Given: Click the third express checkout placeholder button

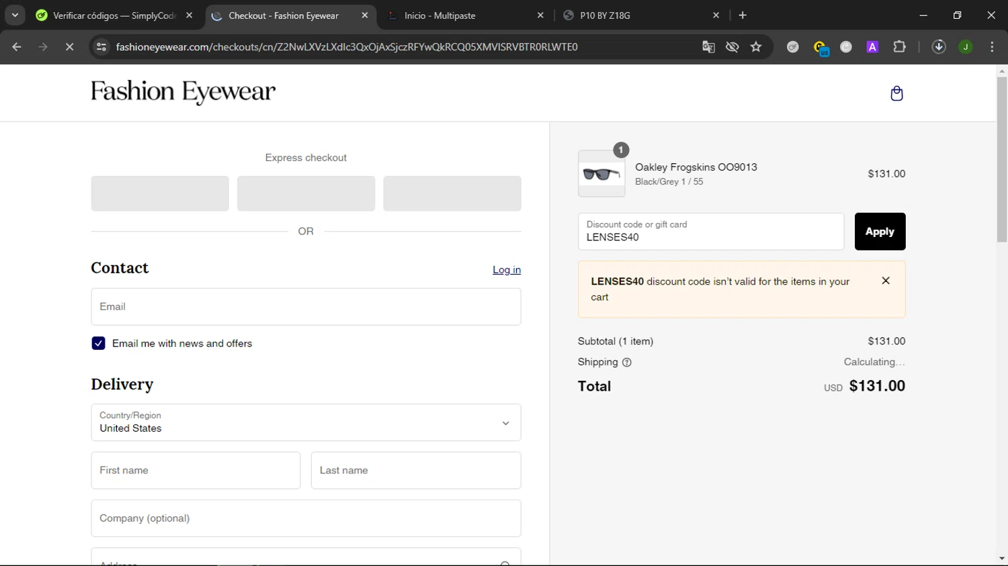Looking at the screenshot, I should click(x=452, y=193).
